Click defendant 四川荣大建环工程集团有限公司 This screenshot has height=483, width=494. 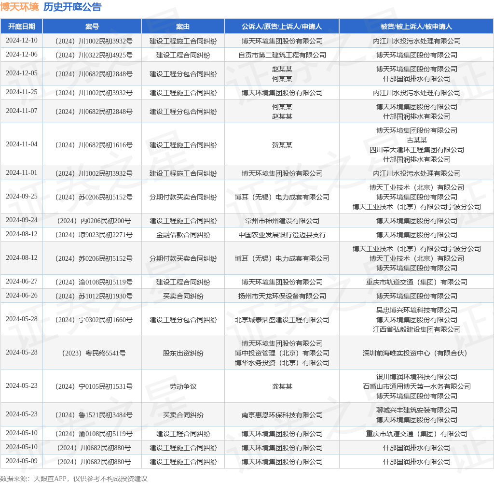coord(416,150)
